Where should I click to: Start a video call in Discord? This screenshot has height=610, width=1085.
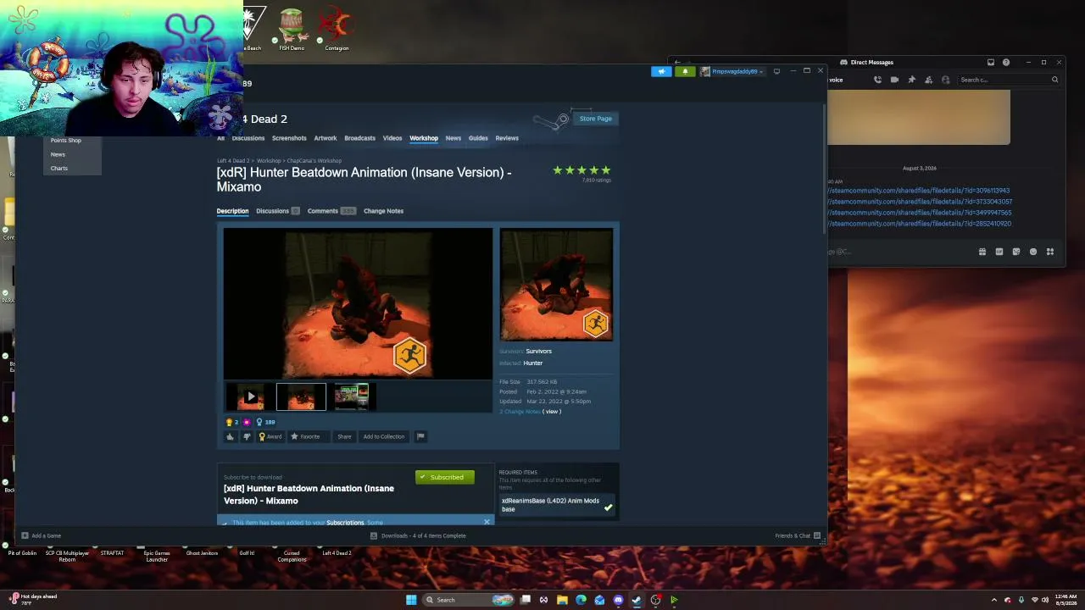coord(894,80)
